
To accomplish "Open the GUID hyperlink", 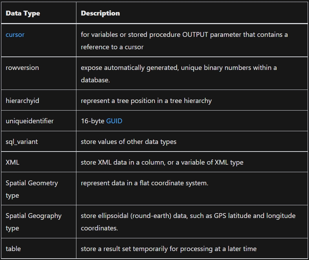I will click(114, 121).
